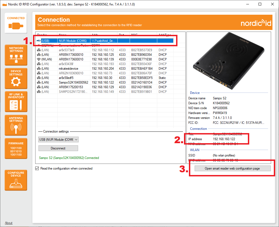Click the WLAN icon in the reader list

pos(38,59)
